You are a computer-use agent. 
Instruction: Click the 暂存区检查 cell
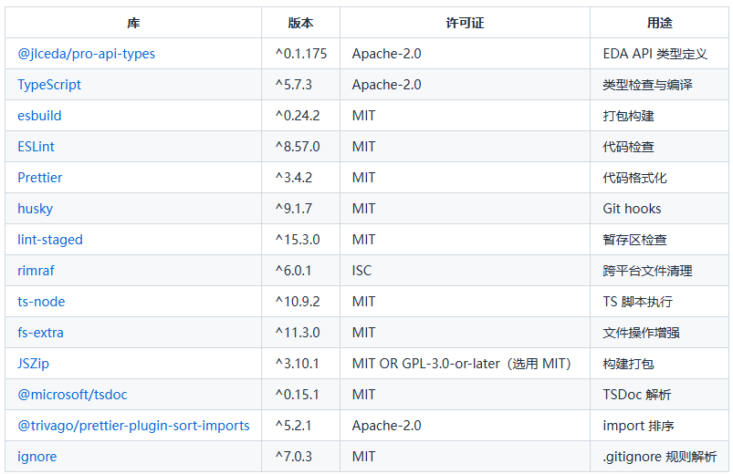(659, 240)
